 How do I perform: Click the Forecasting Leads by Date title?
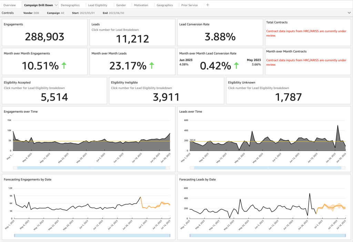tap(198, 179)
